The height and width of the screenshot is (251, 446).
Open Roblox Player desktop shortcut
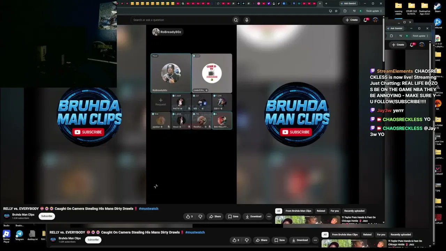click(x=6, y=236)
